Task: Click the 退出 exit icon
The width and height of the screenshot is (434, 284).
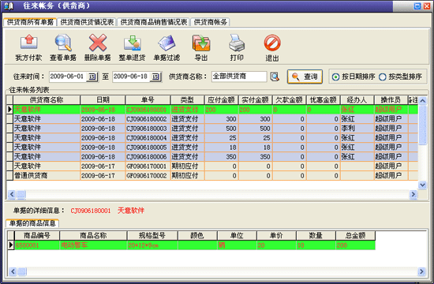Action: click(272, 43)
